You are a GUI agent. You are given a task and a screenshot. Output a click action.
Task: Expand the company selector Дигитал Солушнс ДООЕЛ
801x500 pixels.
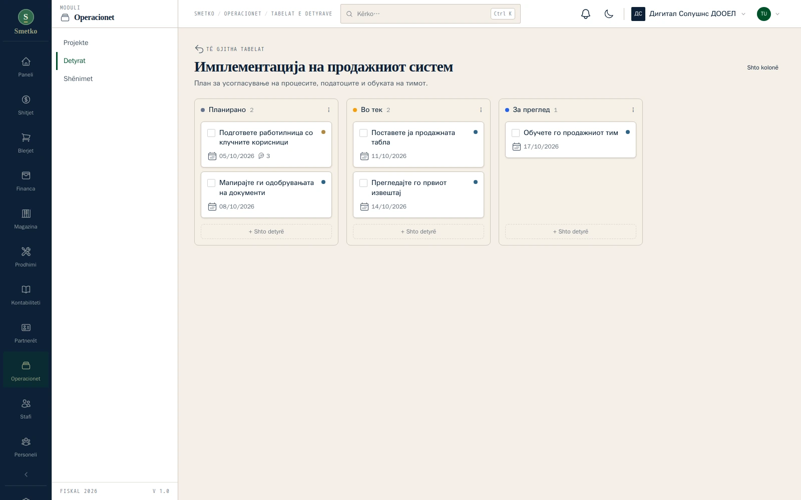pyautogui.click(x=689, y=14)
